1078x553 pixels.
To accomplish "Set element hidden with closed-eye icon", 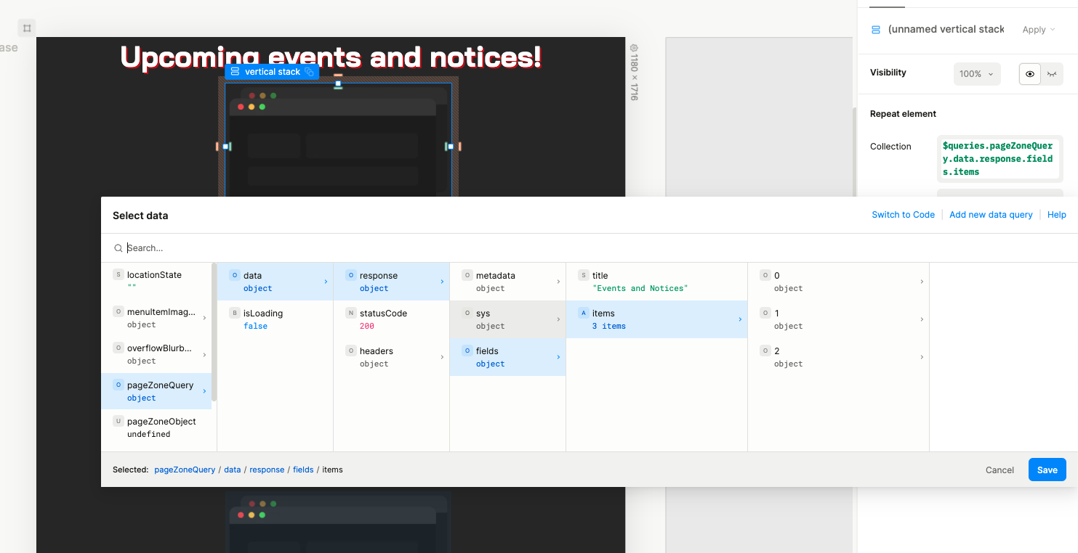I will (1051, 74).
